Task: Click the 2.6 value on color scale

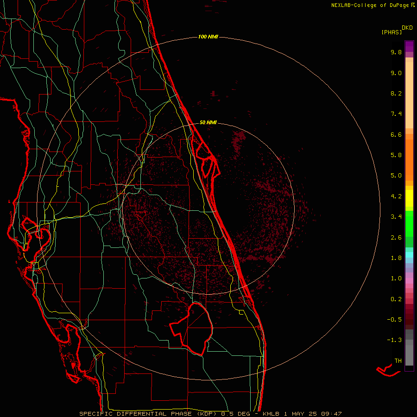Action: [396, 238]
